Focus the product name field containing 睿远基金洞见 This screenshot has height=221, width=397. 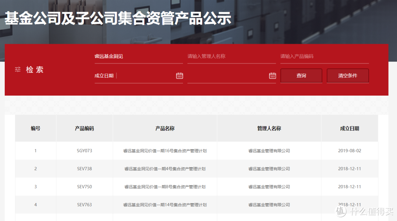coord(139,57)
